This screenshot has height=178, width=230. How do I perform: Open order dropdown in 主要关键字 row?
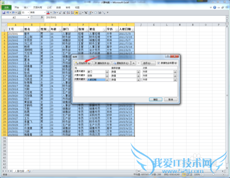click(x=175, y=72)
